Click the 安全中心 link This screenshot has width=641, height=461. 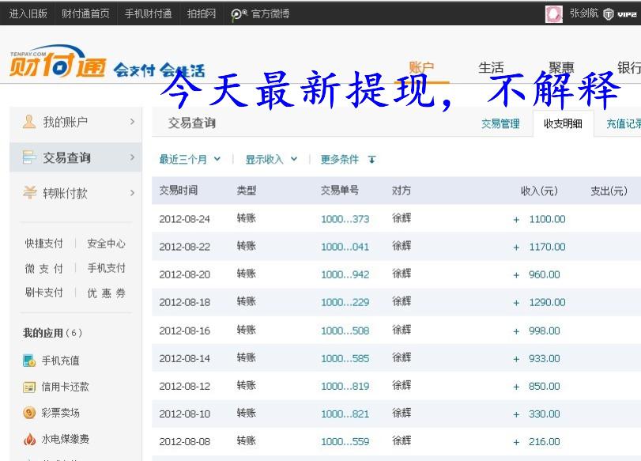click(x=106, y=244)
